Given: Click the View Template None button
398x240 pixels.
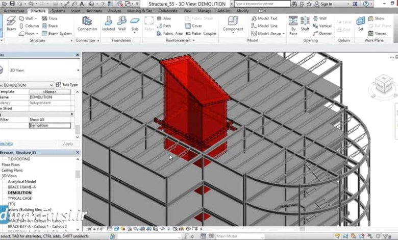Looking at the screenshot, I should point(50,92).
